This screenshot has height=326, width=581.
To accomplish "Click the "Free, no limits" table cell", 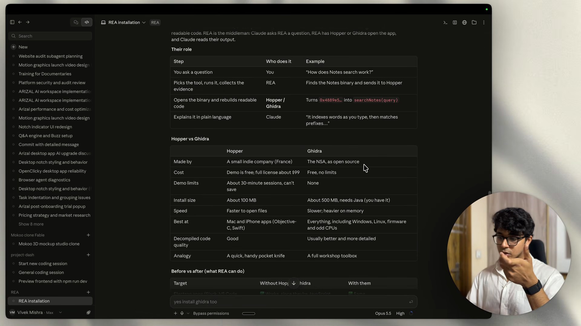I will click(322, 172).
